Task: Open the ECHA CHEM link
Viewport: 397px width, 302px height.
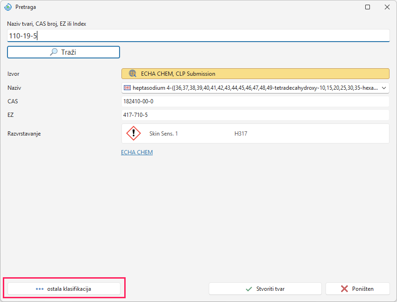Action: coord(137,152)
